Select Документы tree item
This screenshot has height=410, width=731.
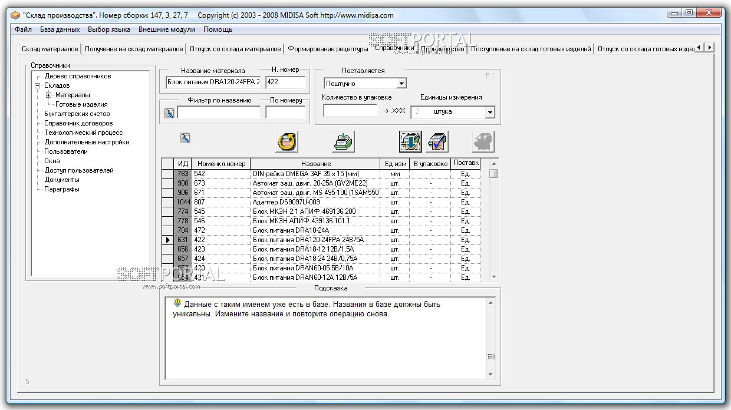61,180
